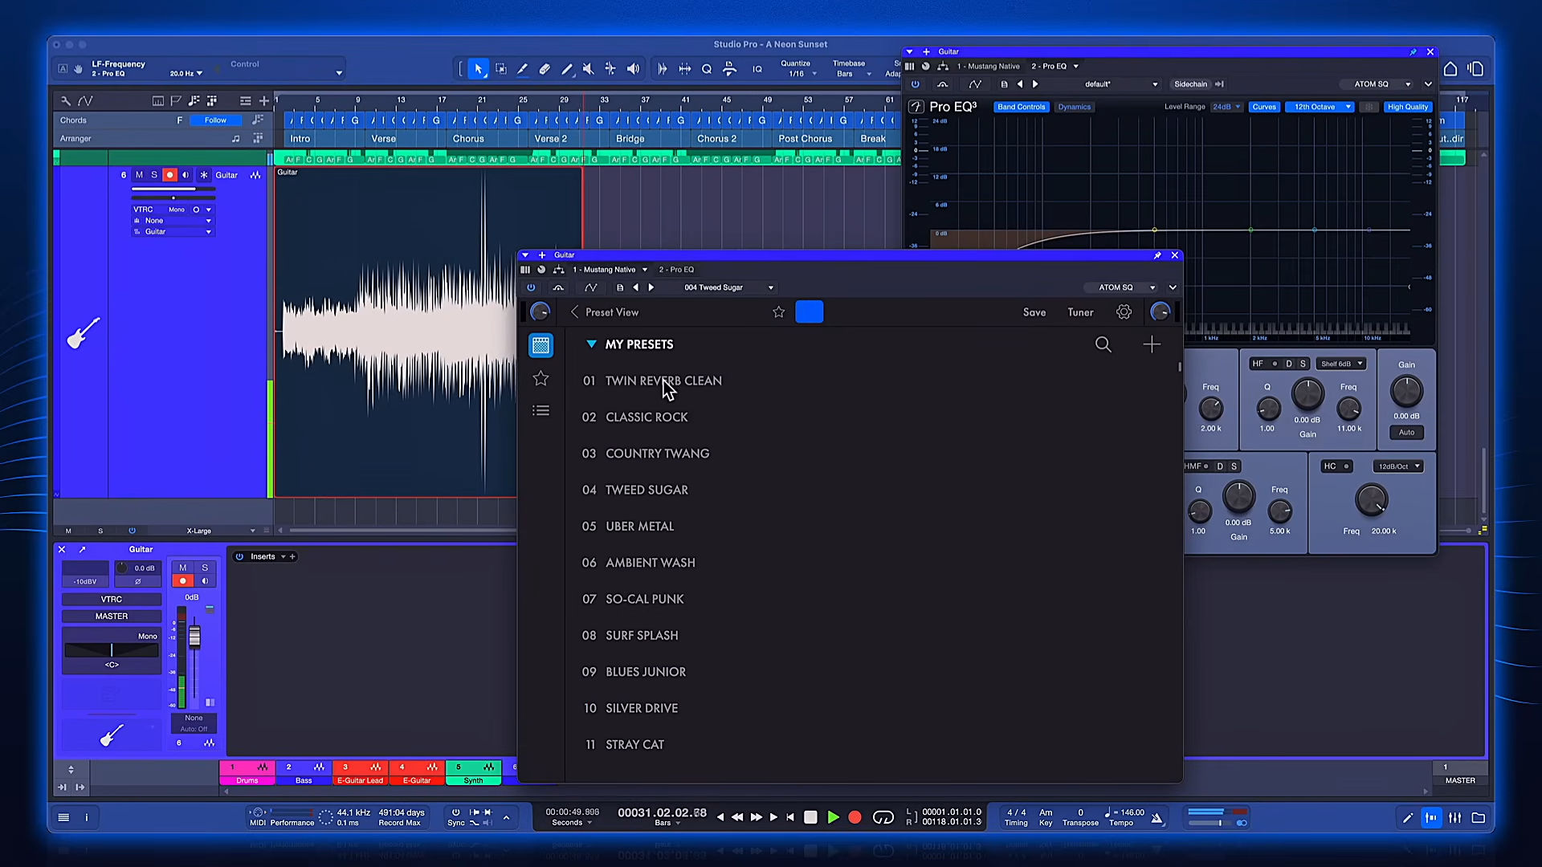Toggle Follow on the Chords track
The height and width of the screenshot is (867, 1542).
coord(215,120)
